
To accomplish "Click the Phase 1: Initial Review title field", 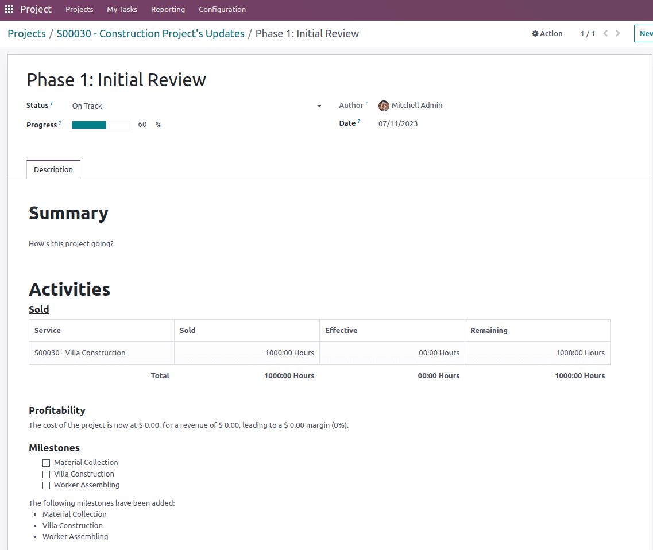I will 116,80.
